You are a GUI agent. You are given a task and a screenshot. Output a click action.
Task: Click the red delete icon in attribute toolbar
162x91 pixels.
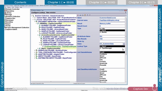[x=78, y=15]
